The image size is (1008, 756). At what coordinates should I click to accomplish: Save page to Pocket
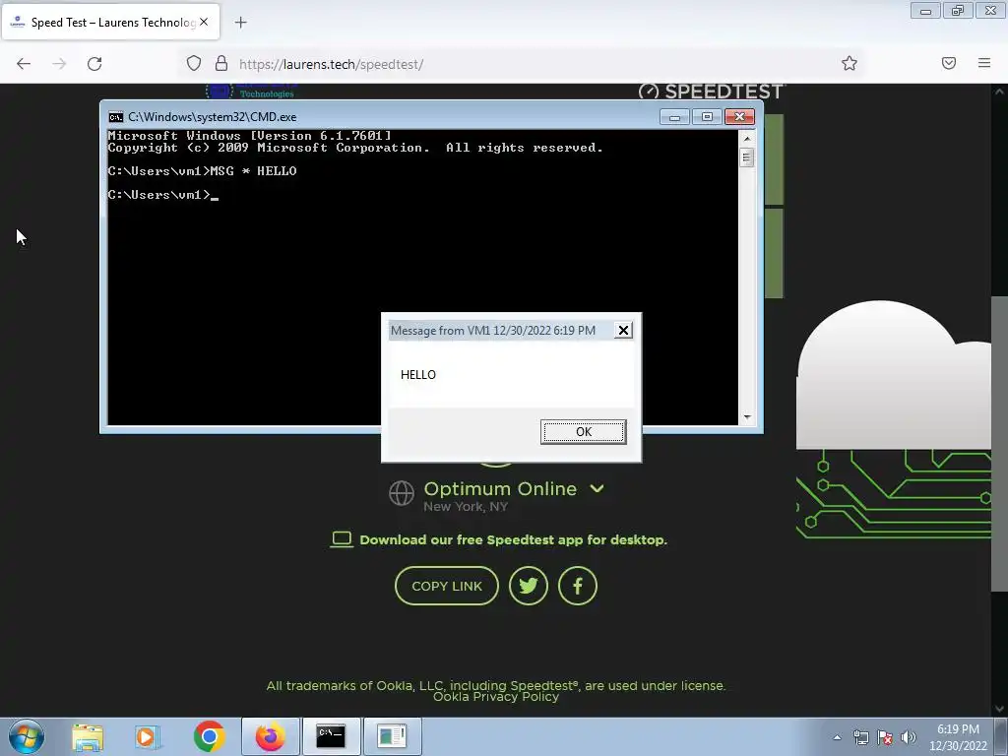(949, 63)
